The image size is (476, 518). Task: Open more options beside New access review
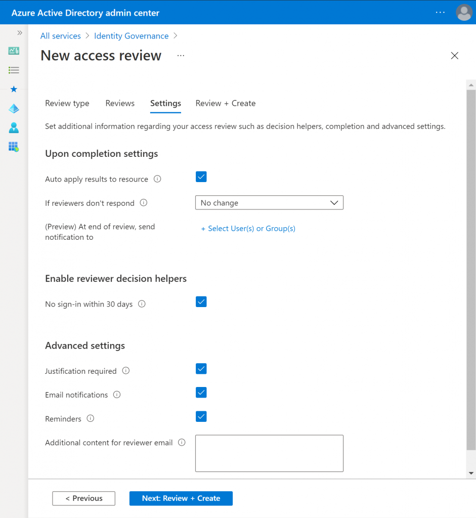181,56
